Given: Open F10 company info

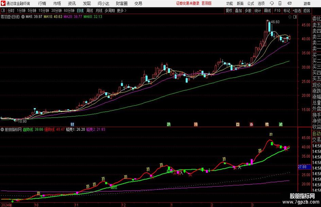Looking at the screenshot, I should (277, 11).
